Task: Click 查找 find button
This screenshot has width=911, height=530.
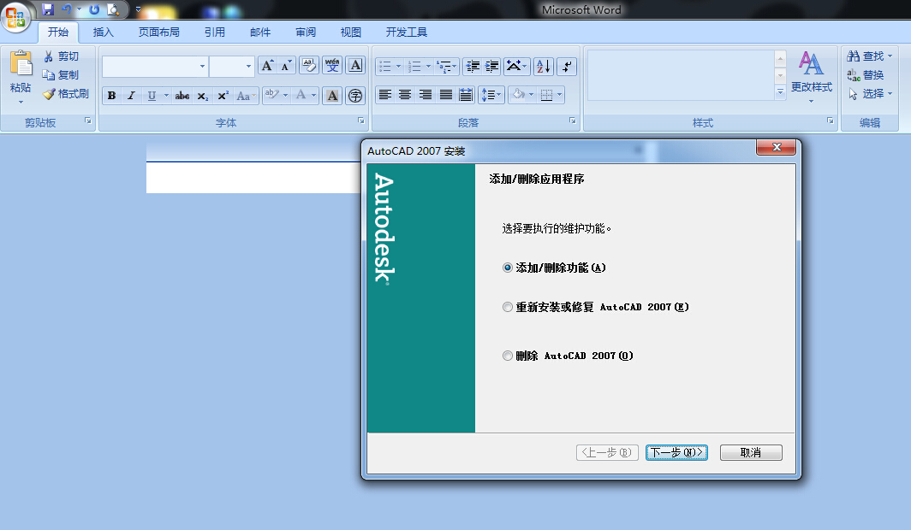Action: coord(870,56)
